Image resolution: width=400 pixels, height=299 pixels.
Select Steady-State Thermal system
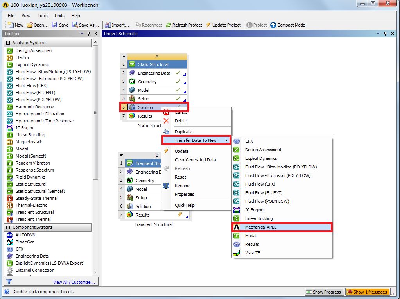tap(36, 198)
